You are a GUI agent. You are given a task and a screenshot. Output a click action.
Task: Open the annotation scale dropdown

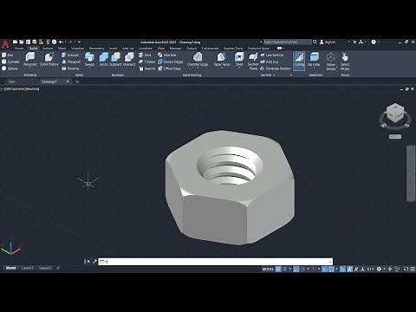[x=370, y=269]
